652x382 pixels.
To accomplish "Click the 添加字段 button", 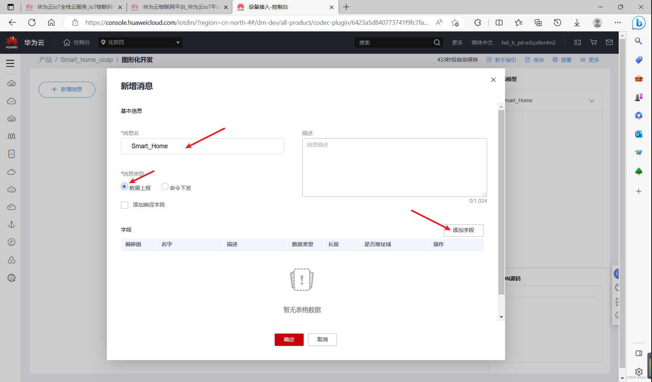I will tap(463, 230).
